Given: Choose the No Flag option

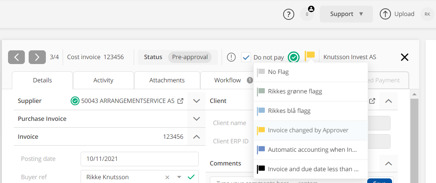Looking at the screenshot, I should (278, 72).
